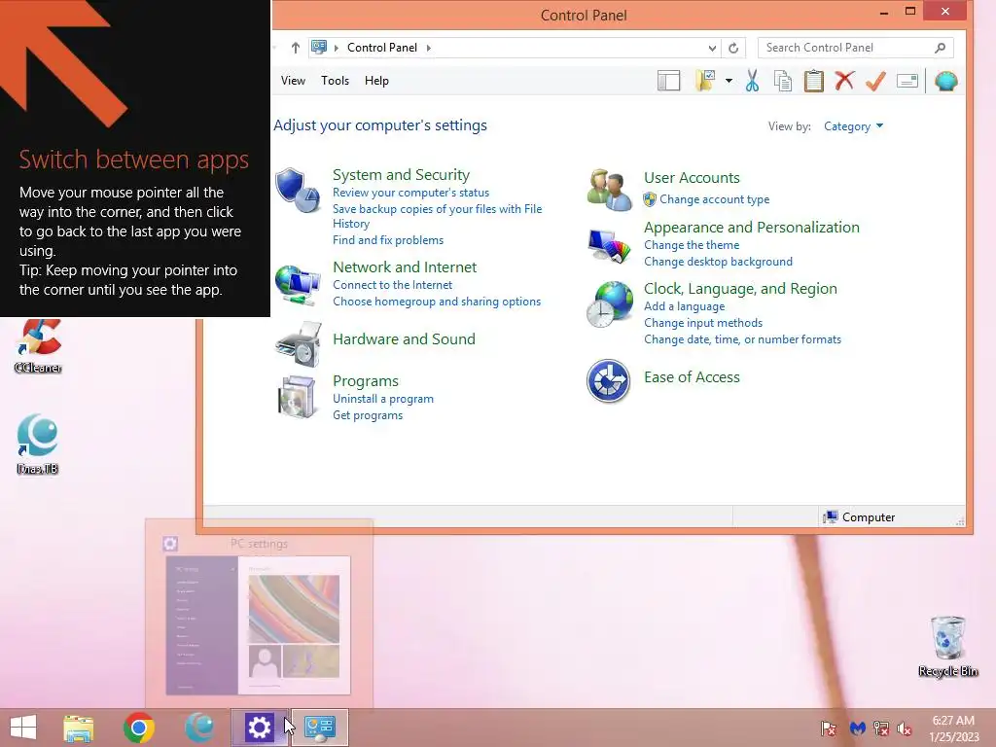Click the Clock, Language, and Region globe icon

pos(609,304)
